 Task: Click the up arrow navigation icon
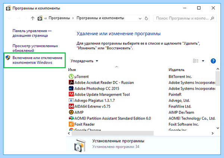[32, 18]
